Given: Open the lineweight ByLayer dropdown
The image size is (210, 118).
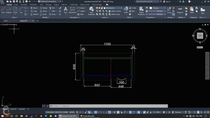Looking at the screenshot, I should coord(157,11).
